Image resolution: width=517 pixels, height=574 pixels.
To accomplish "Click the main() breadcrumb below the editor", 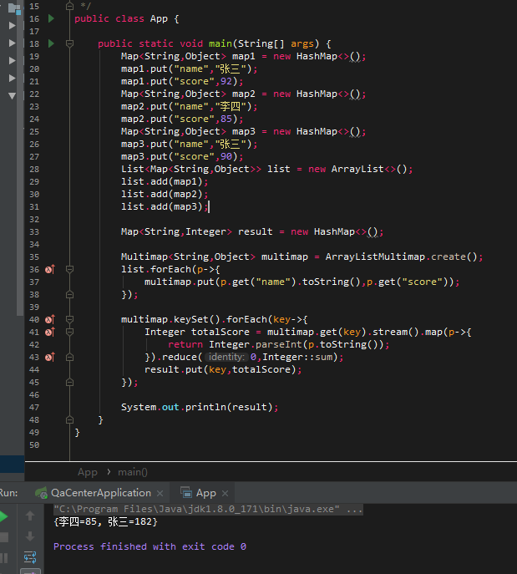I will point(132,472).
